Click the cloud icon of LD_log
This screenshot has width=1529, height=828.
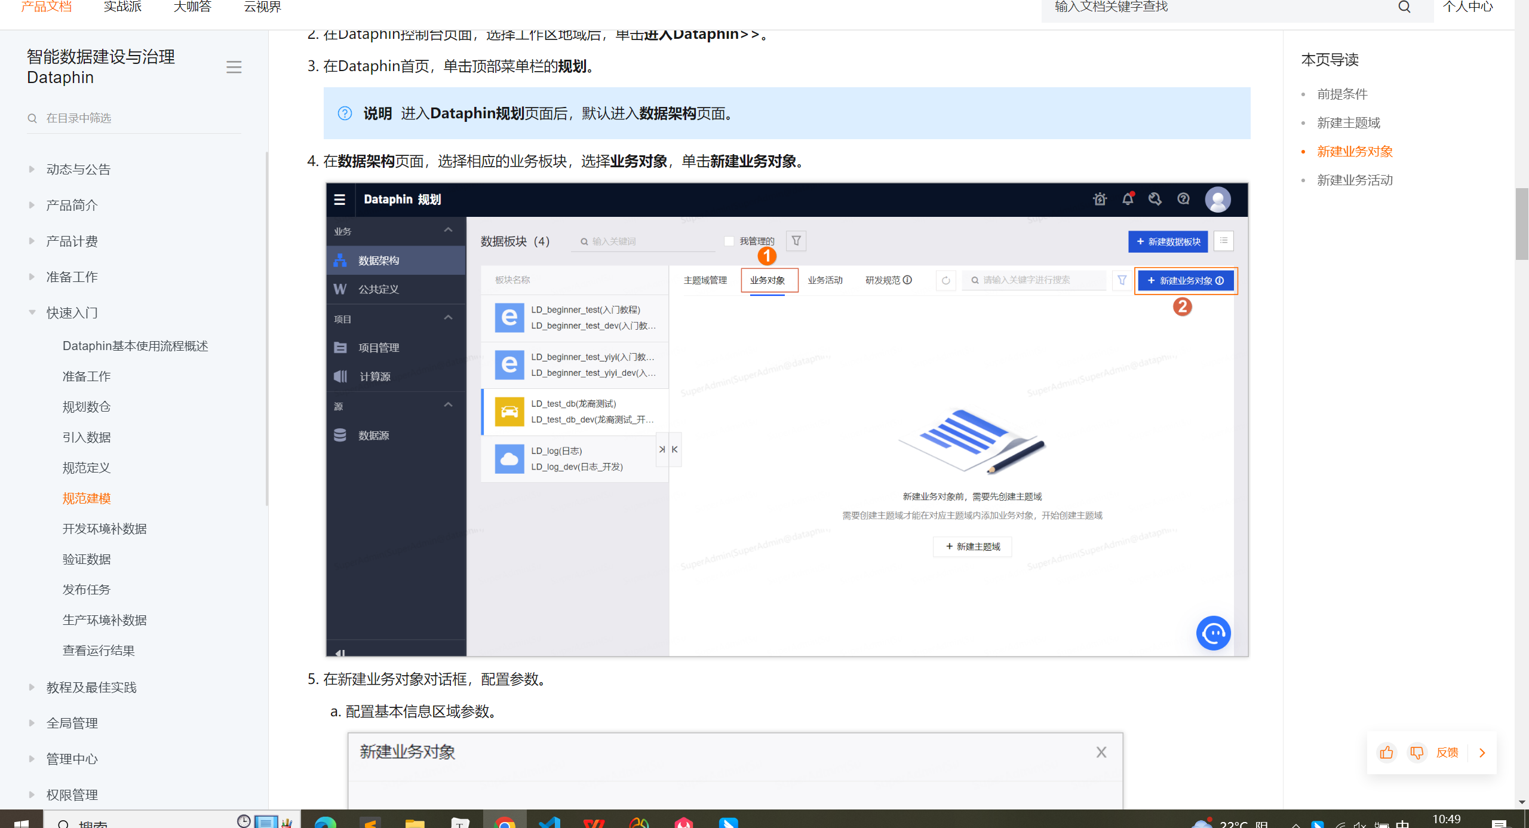(x=509, y=459)
